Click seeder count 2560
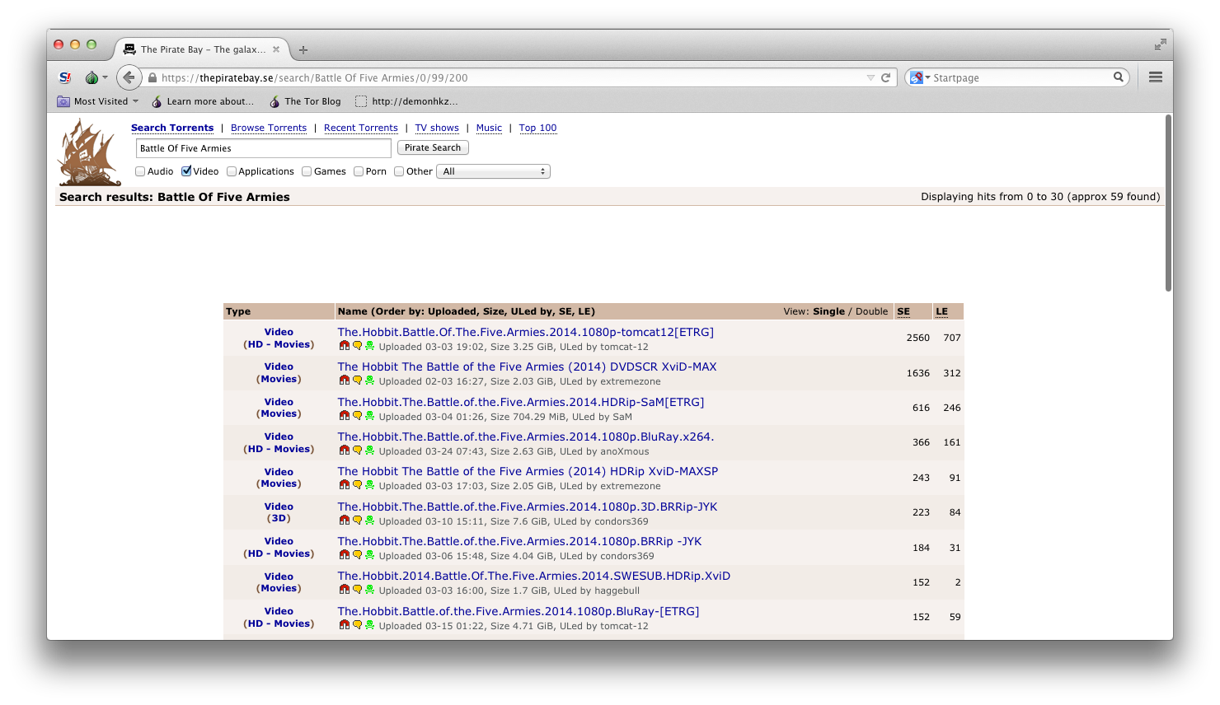1220x705 pixels. [x=918, y=338]
